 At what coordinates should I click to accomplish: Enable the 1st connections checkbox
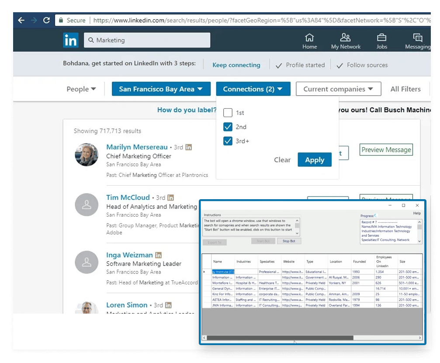pos(228,113)
